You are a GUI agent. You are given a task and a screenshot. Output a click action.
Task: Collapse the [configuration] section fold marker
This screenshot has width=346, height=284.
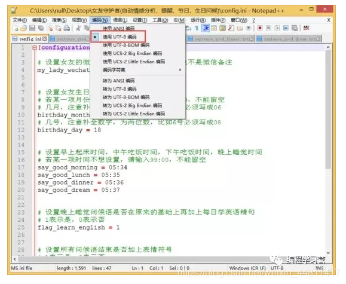[35, 47]
